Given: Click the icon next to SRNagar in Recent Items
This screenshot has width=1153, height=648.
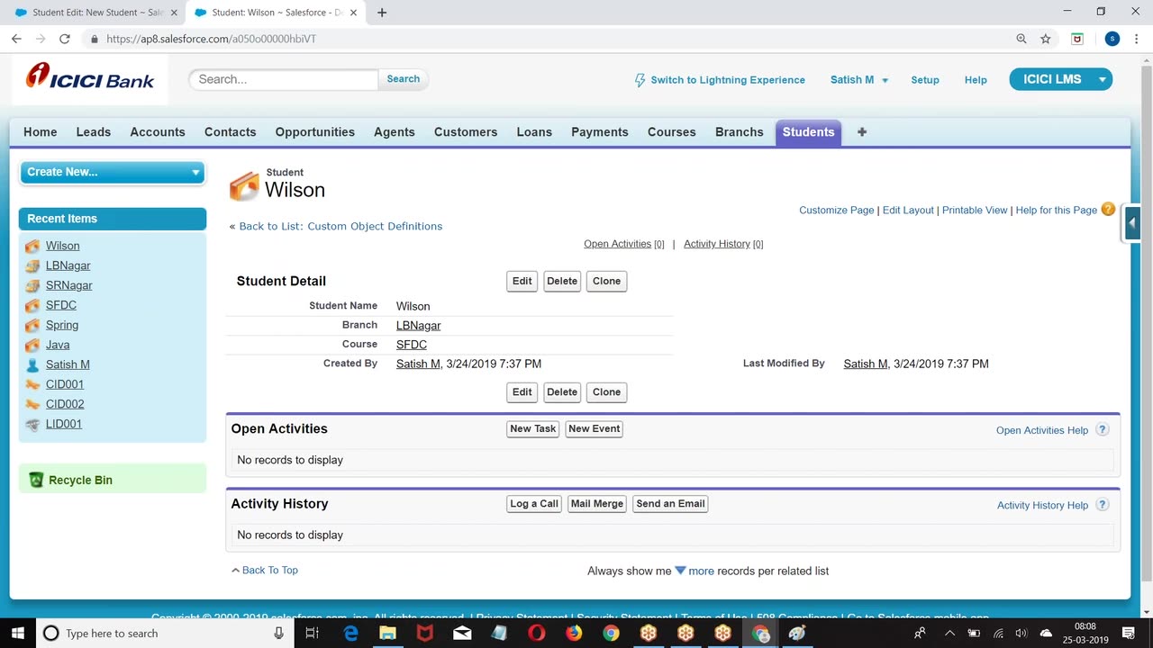Looking at the screenshot, I should (32, 285).
